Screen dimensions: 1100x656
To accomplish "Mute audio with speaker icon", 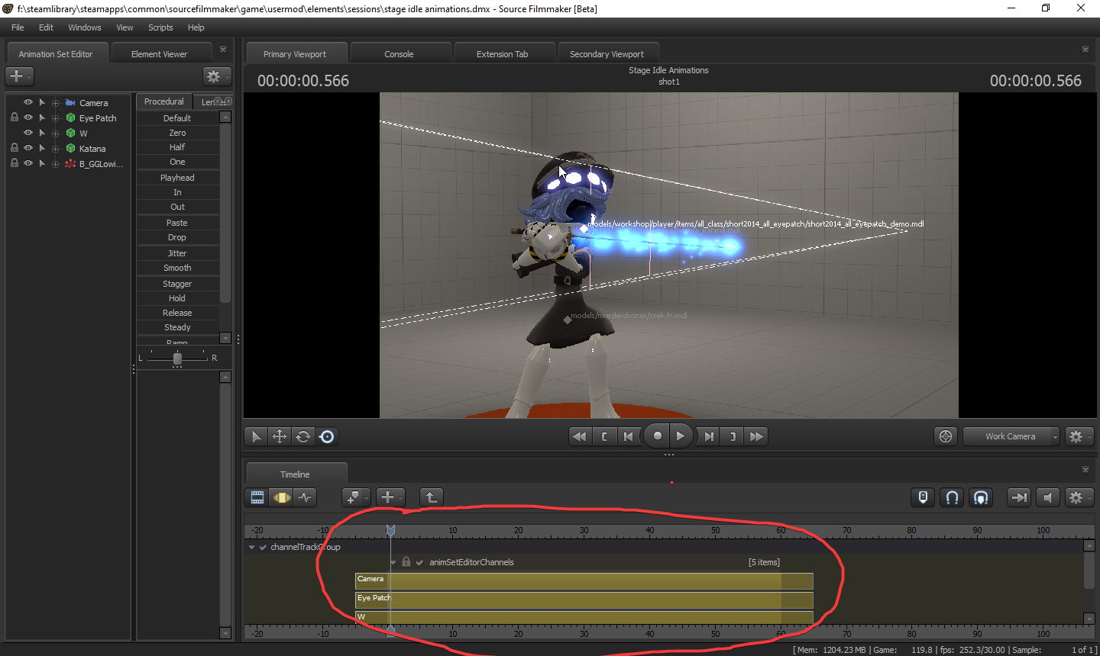I will click(1048, 497).
